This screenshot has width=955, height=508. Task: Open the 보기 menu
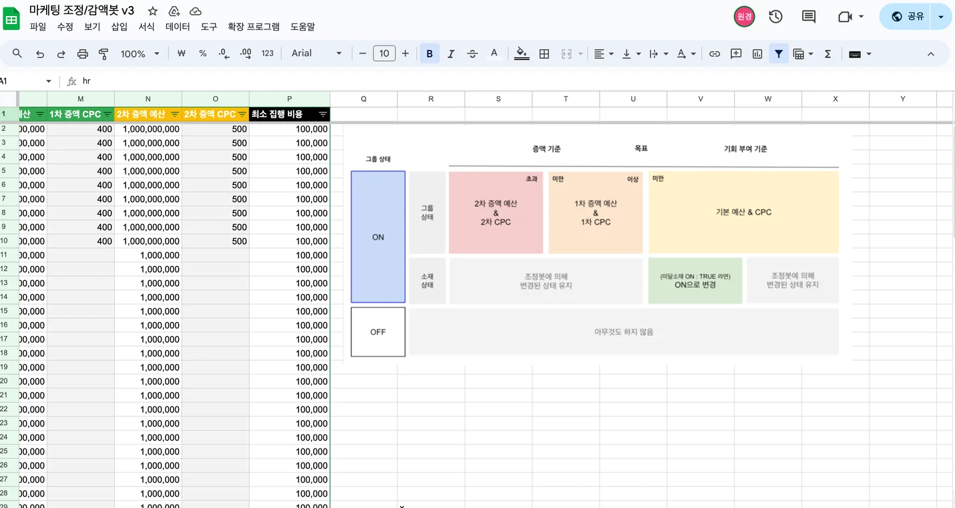[92, 27]
